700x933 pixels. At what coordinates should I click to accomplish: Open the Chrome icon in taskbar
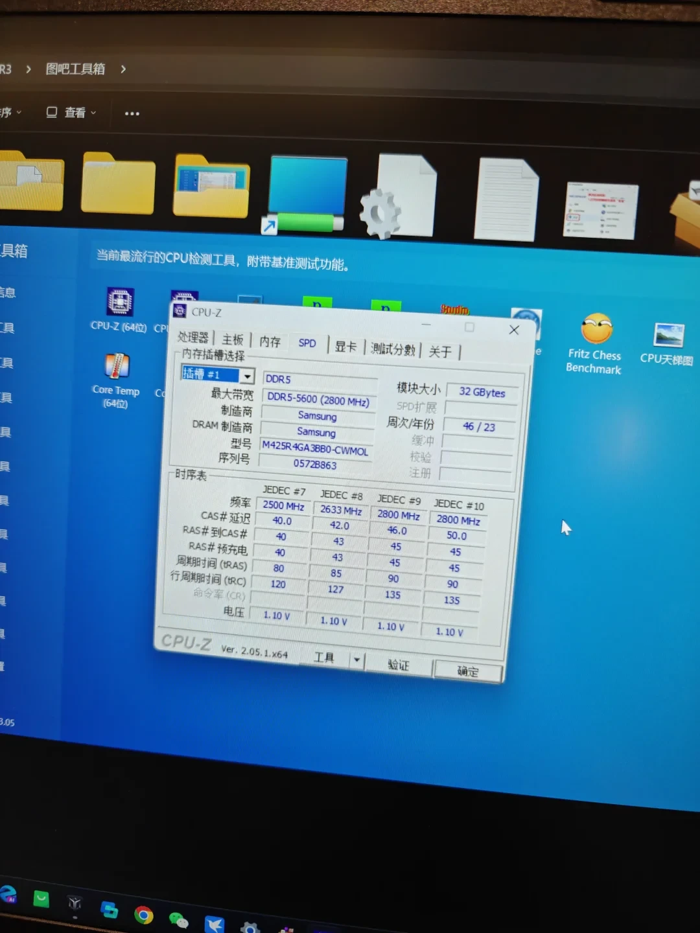point(143,914)
